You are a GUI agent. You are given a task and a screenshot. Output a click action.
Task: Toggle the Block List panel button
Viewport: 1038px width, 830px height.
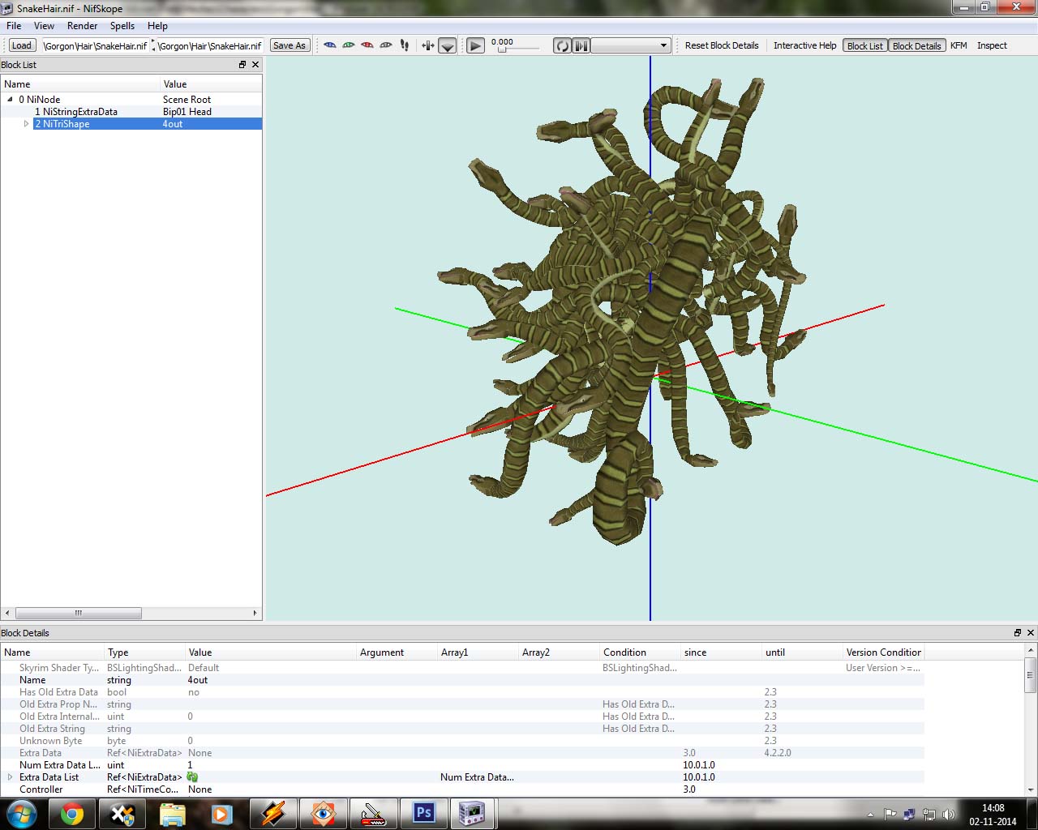click(864, 45)
